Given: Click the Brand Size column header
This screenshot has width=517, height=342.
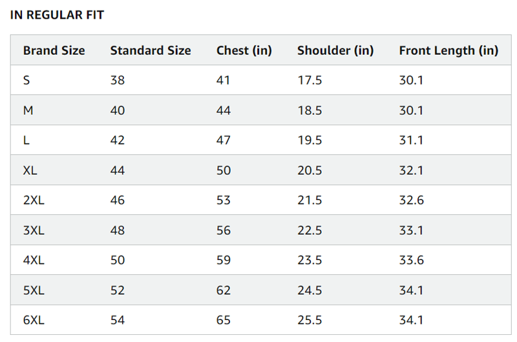Looking at the screenshot, I should 54,50.
